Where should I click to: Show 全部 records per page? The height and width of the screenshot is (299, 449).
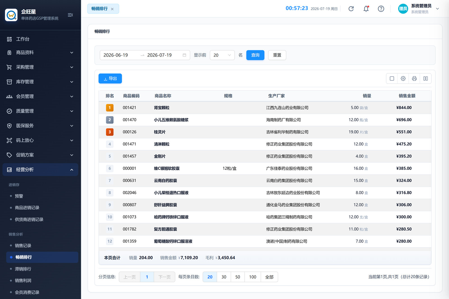click(x=269, y=277)
